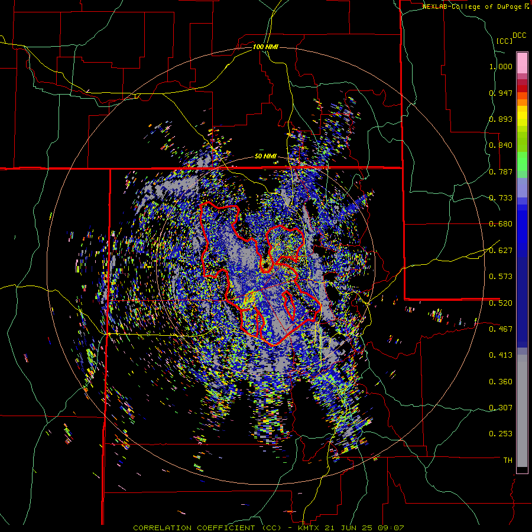Click the 21 JUN 25 date text
This screenshot has width=532, height=532.
[349, 528]
